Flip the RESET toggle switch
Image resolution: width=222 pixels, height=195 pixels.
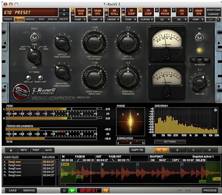click(34, 37)
